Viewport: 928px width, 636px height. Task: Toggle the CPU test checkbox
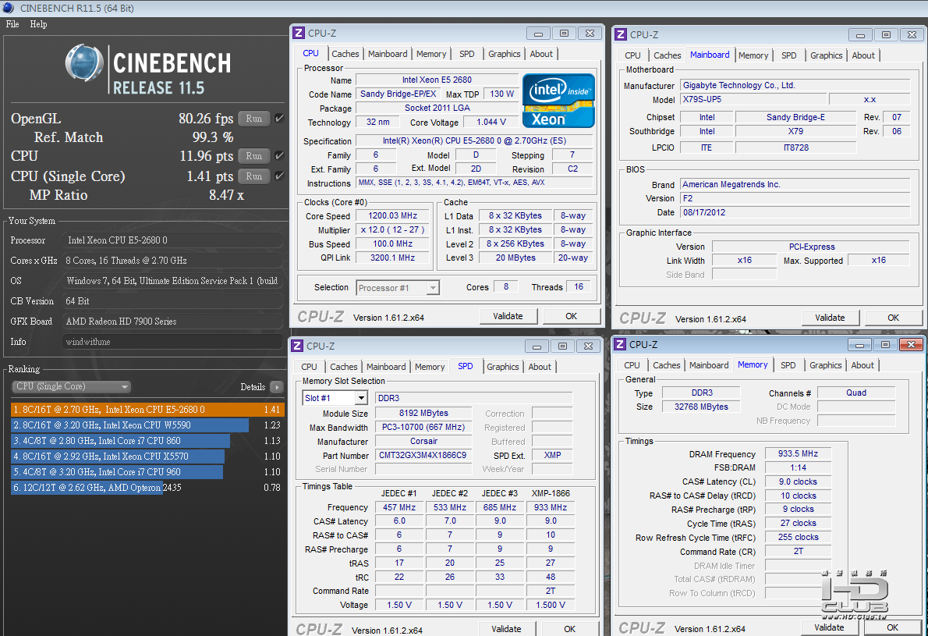(279, 156)
